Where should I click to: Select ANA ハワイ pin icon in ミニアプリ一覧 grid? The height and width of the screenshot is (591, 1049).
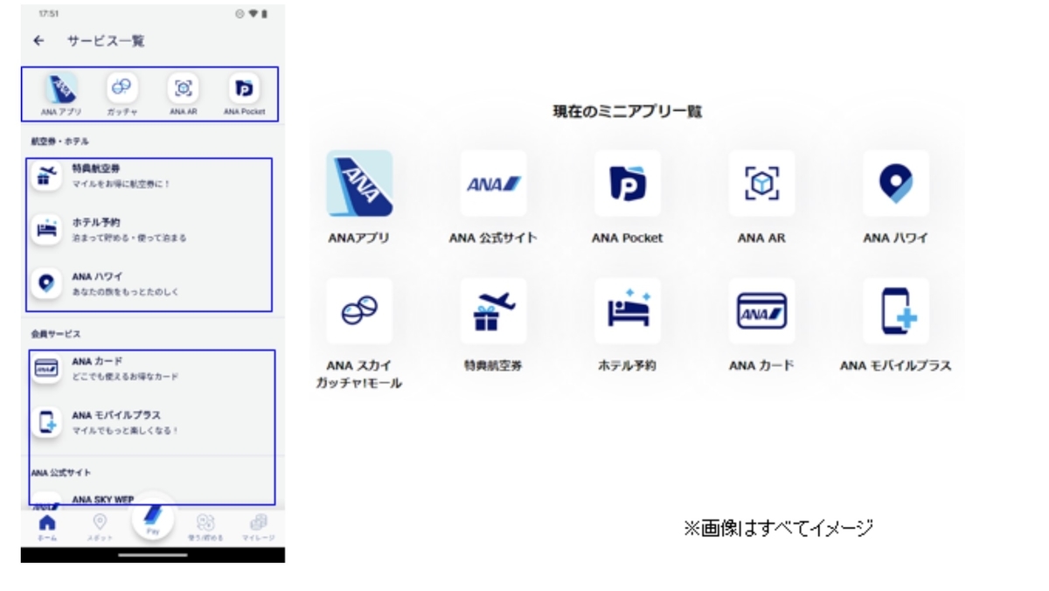pos(895,184)
